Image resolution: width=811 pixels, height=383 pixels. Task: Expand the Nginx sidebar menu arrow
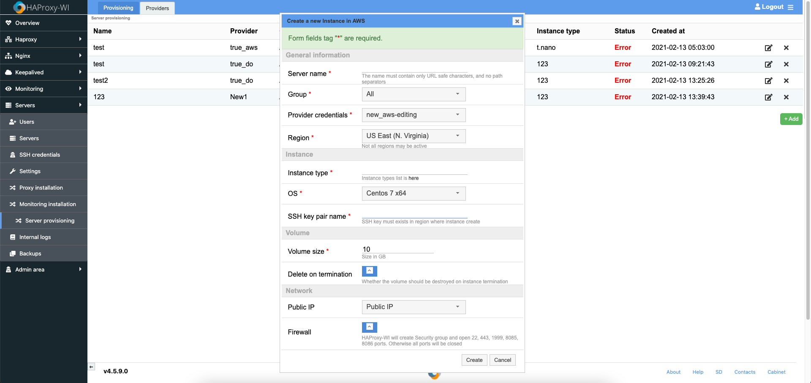point(80,55)
